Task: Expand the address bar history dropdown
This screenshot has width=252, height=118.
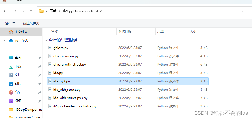Action: pos(243,12)
